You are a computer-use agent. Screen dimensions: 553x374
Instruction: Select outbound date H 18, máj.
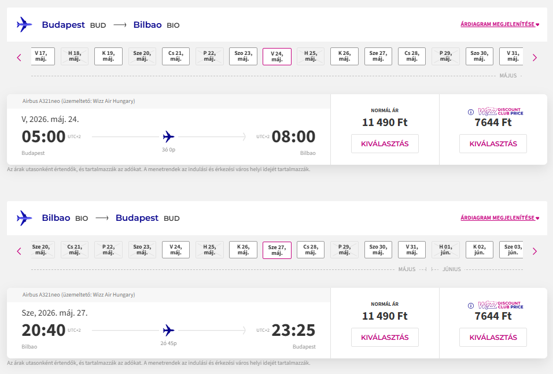(x=75, y=56)
